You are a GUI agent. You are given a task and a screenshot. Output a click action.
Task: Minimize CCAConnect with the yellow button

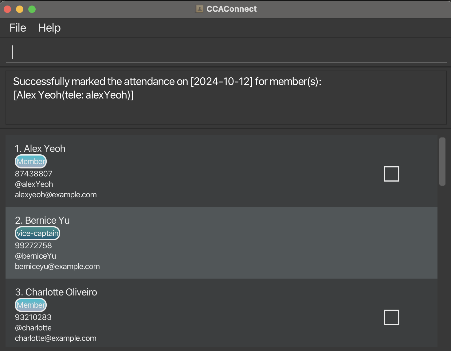20,9
